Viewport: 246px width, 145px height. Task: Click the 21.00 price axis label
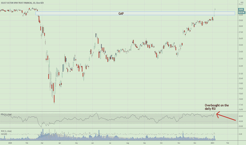click(241, 74)
